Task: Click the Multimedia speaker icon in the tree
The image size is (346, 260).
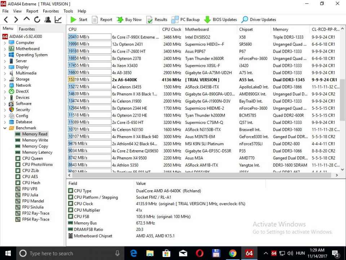Action: [12, 73]
